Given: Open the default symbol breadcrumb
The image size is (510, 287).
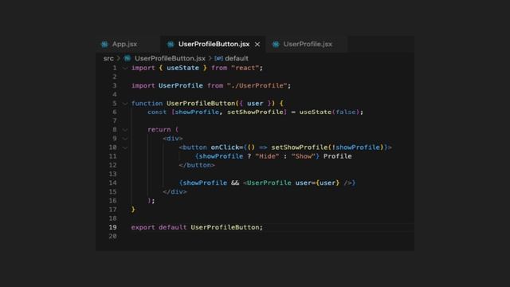Looking at the screenshot, I should (237, 58).
